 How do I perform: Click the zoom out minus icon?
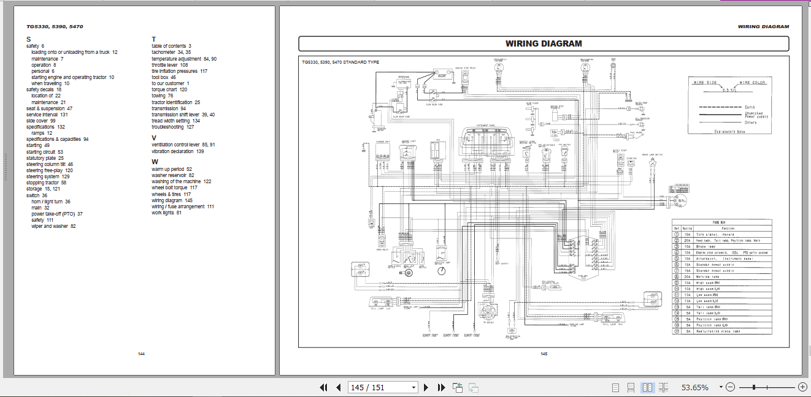coord(730,387)
